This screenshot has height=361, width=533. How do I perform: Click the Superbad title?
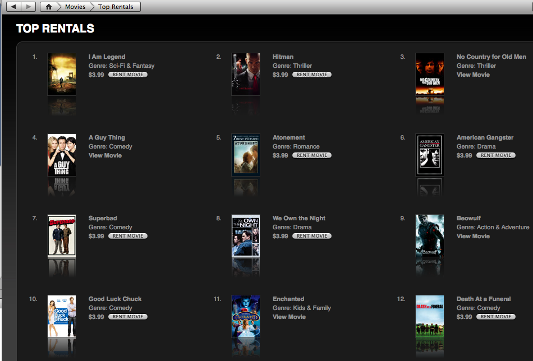coord(103,219)
